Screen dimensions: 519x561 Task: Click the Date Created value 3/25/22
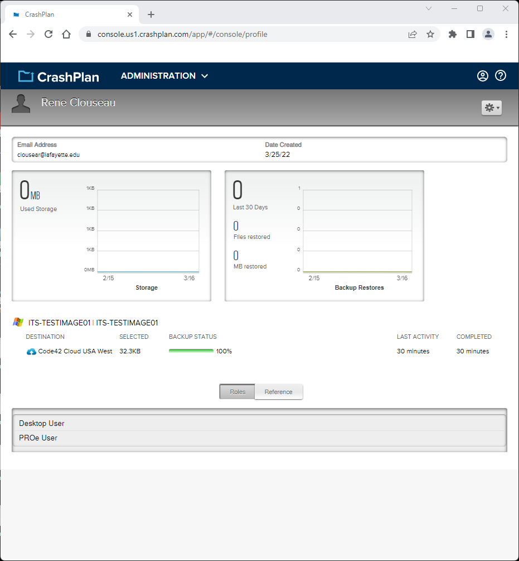pos(278,155)
